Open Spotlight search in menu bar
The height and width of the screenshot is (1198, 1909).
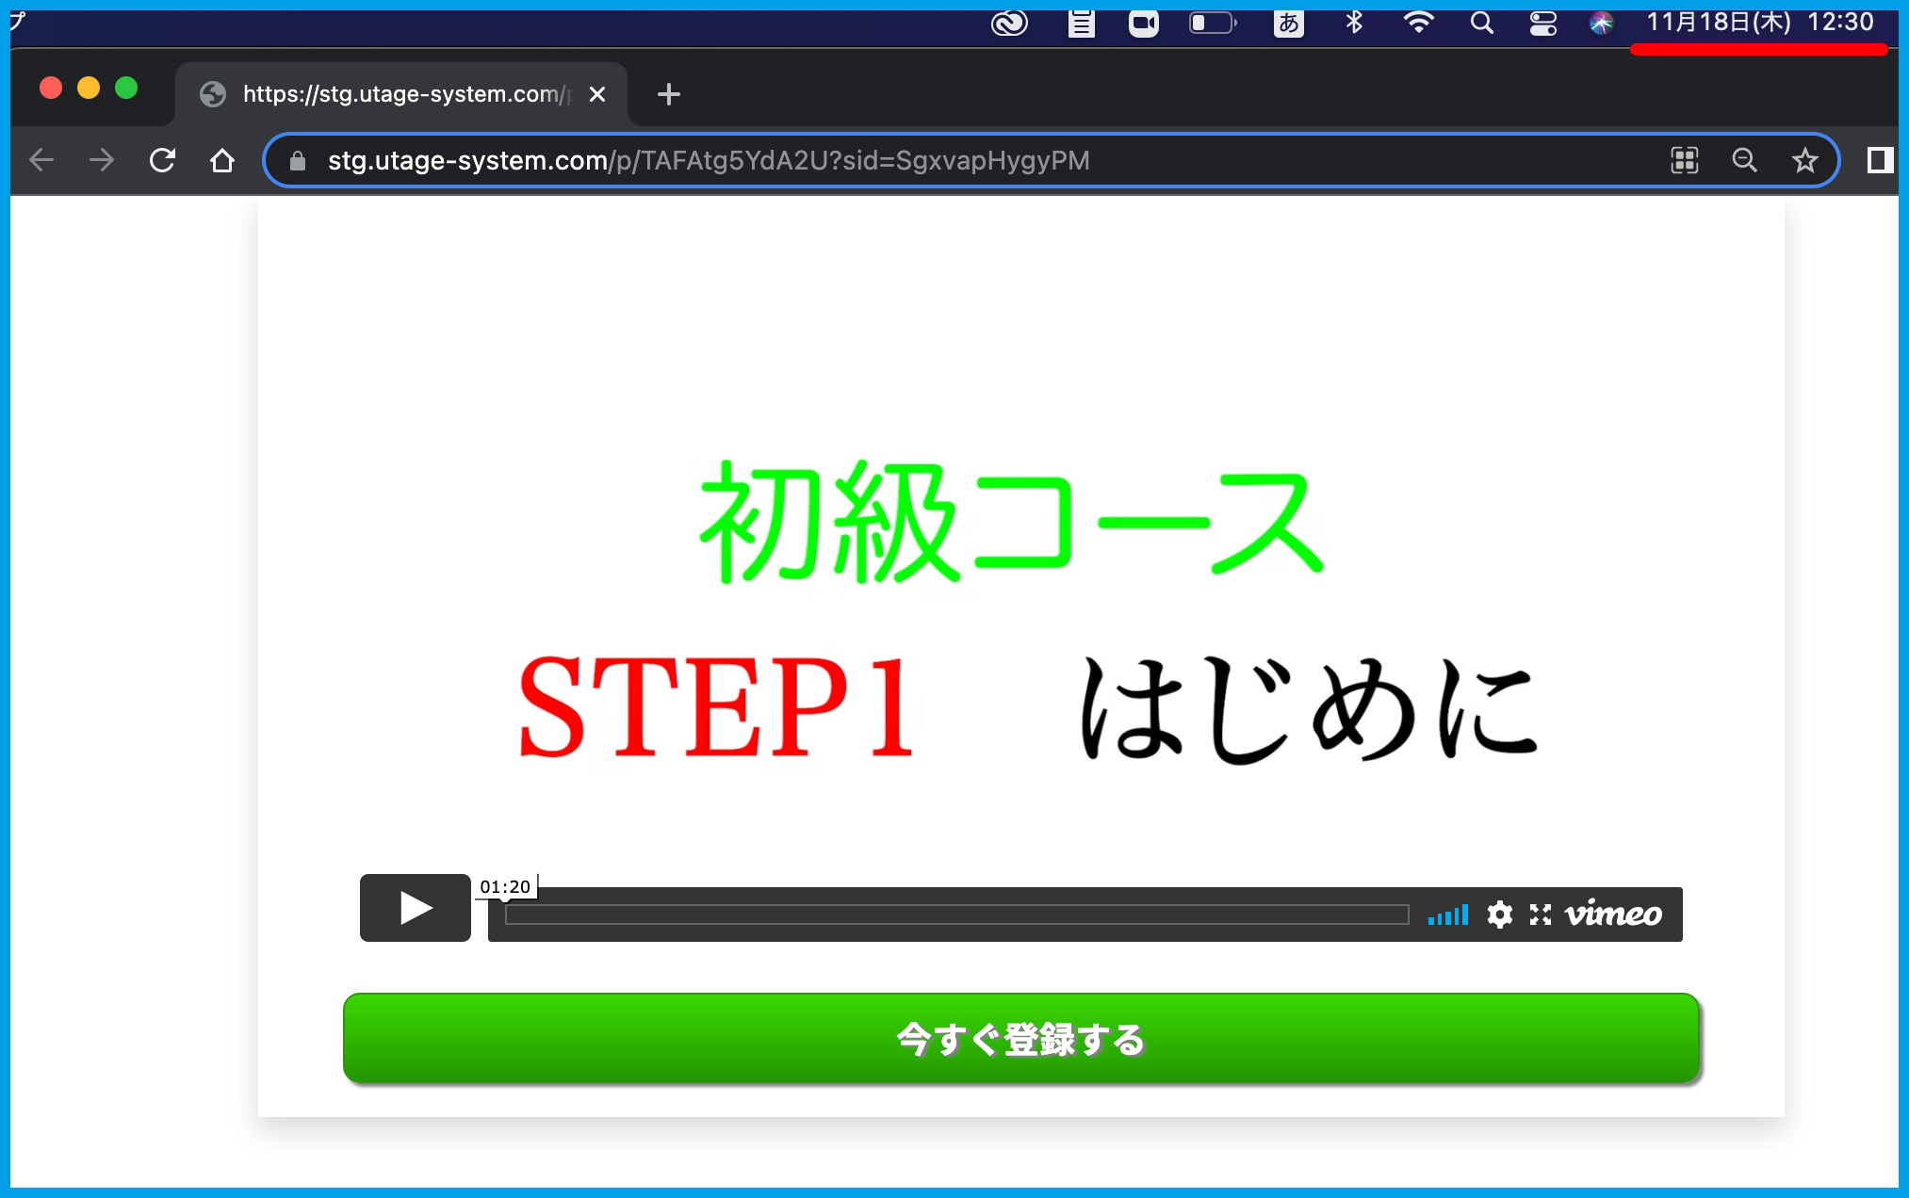[x=1481, y=23]
